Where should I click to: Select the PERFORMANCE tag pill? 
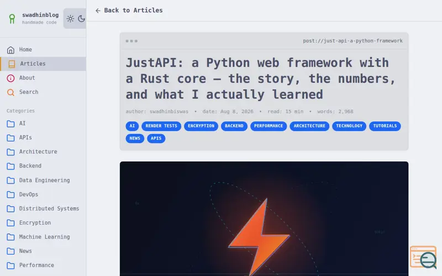[x=269, y=126]
